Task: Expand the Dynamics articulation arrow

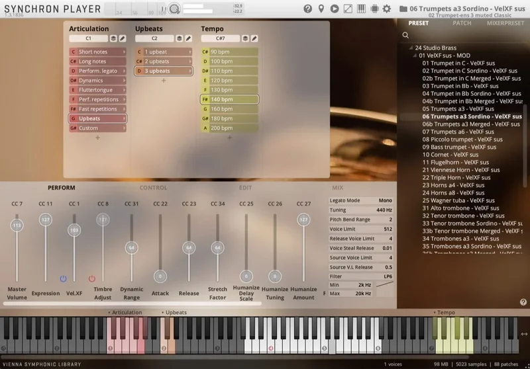Action: coord(124,81)
